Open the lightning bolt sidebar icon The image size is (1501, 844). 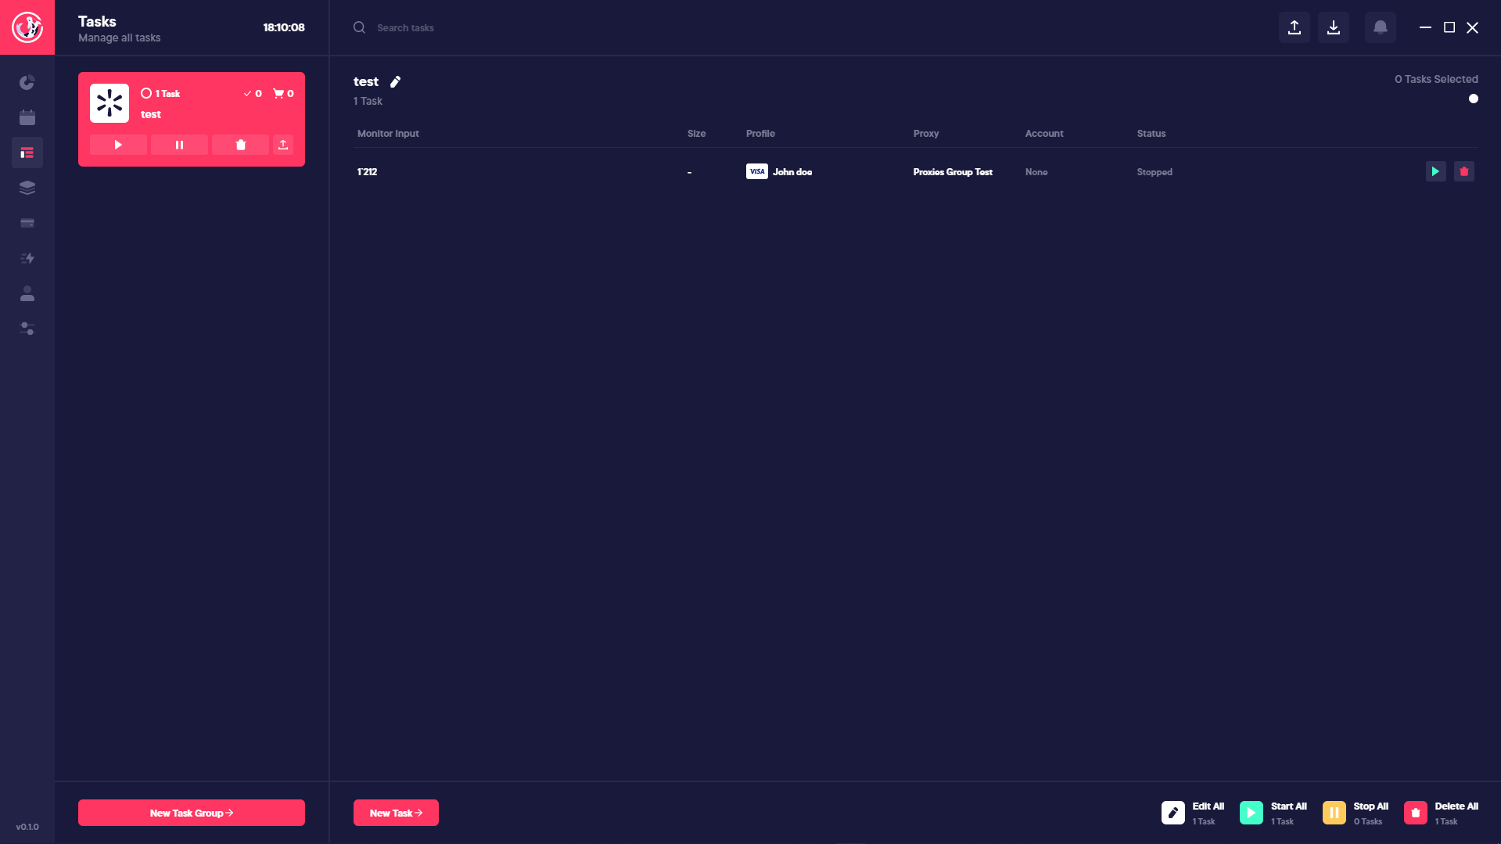coord(27,258)
